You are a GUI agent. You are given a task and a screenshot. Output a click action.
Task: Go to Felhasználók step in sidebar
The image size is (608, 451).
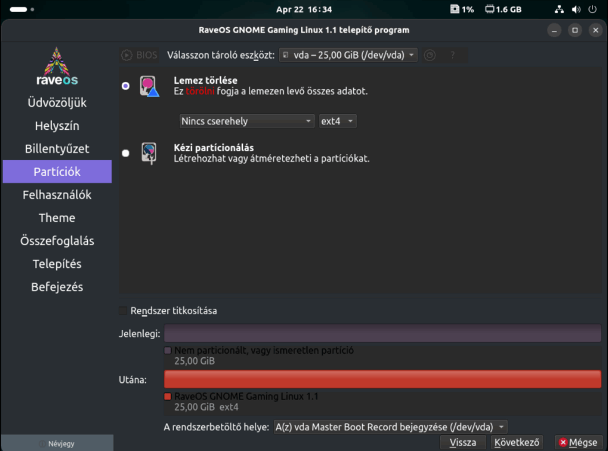pos(57,195)
